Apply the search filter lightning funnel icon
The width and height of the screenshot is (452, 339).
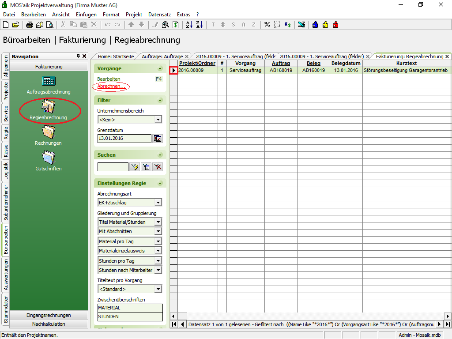[135, 167]
